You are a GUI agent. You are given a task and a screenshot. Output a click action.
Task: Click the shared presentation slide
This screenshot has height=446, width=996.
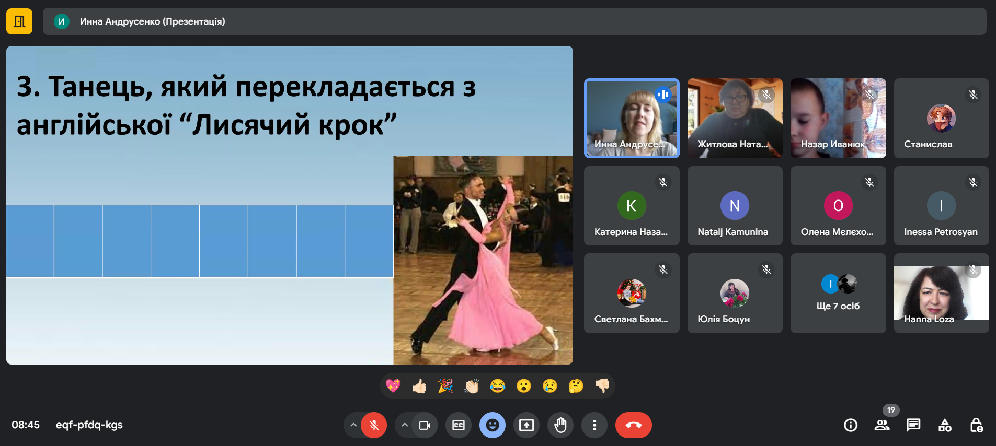pos(289,205)
